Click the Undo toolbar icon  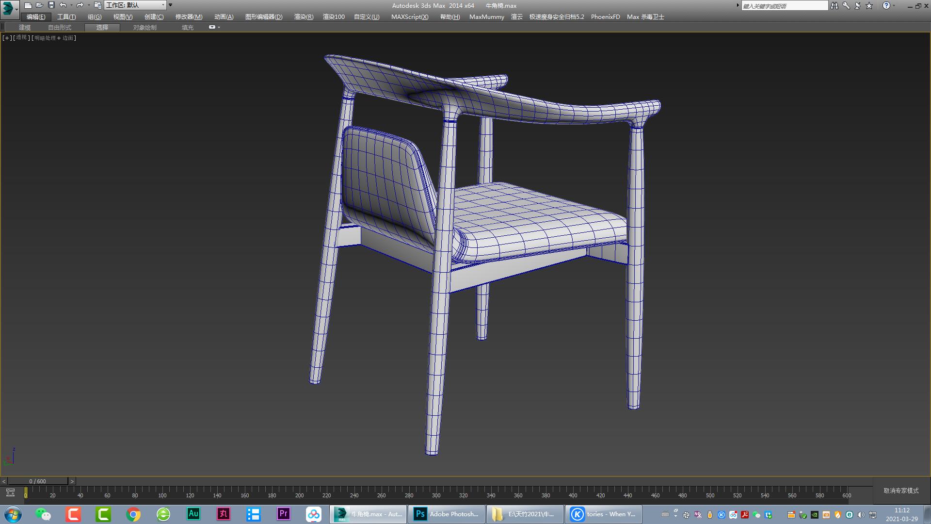coord(62,5)
